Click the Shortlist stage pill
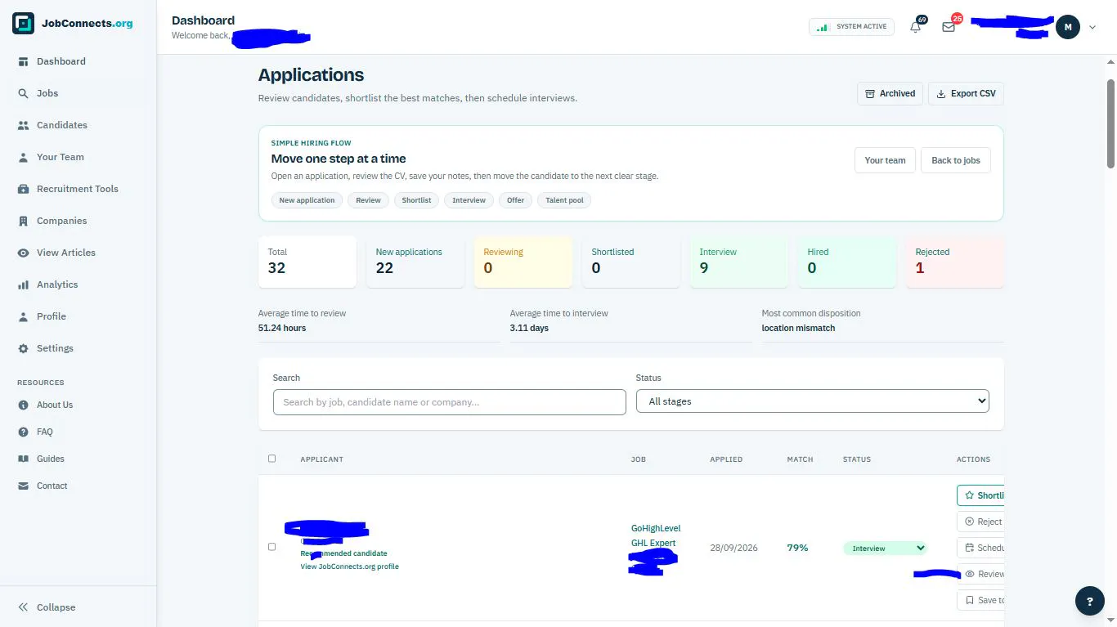1117x627 pixels. click(416, 200)
